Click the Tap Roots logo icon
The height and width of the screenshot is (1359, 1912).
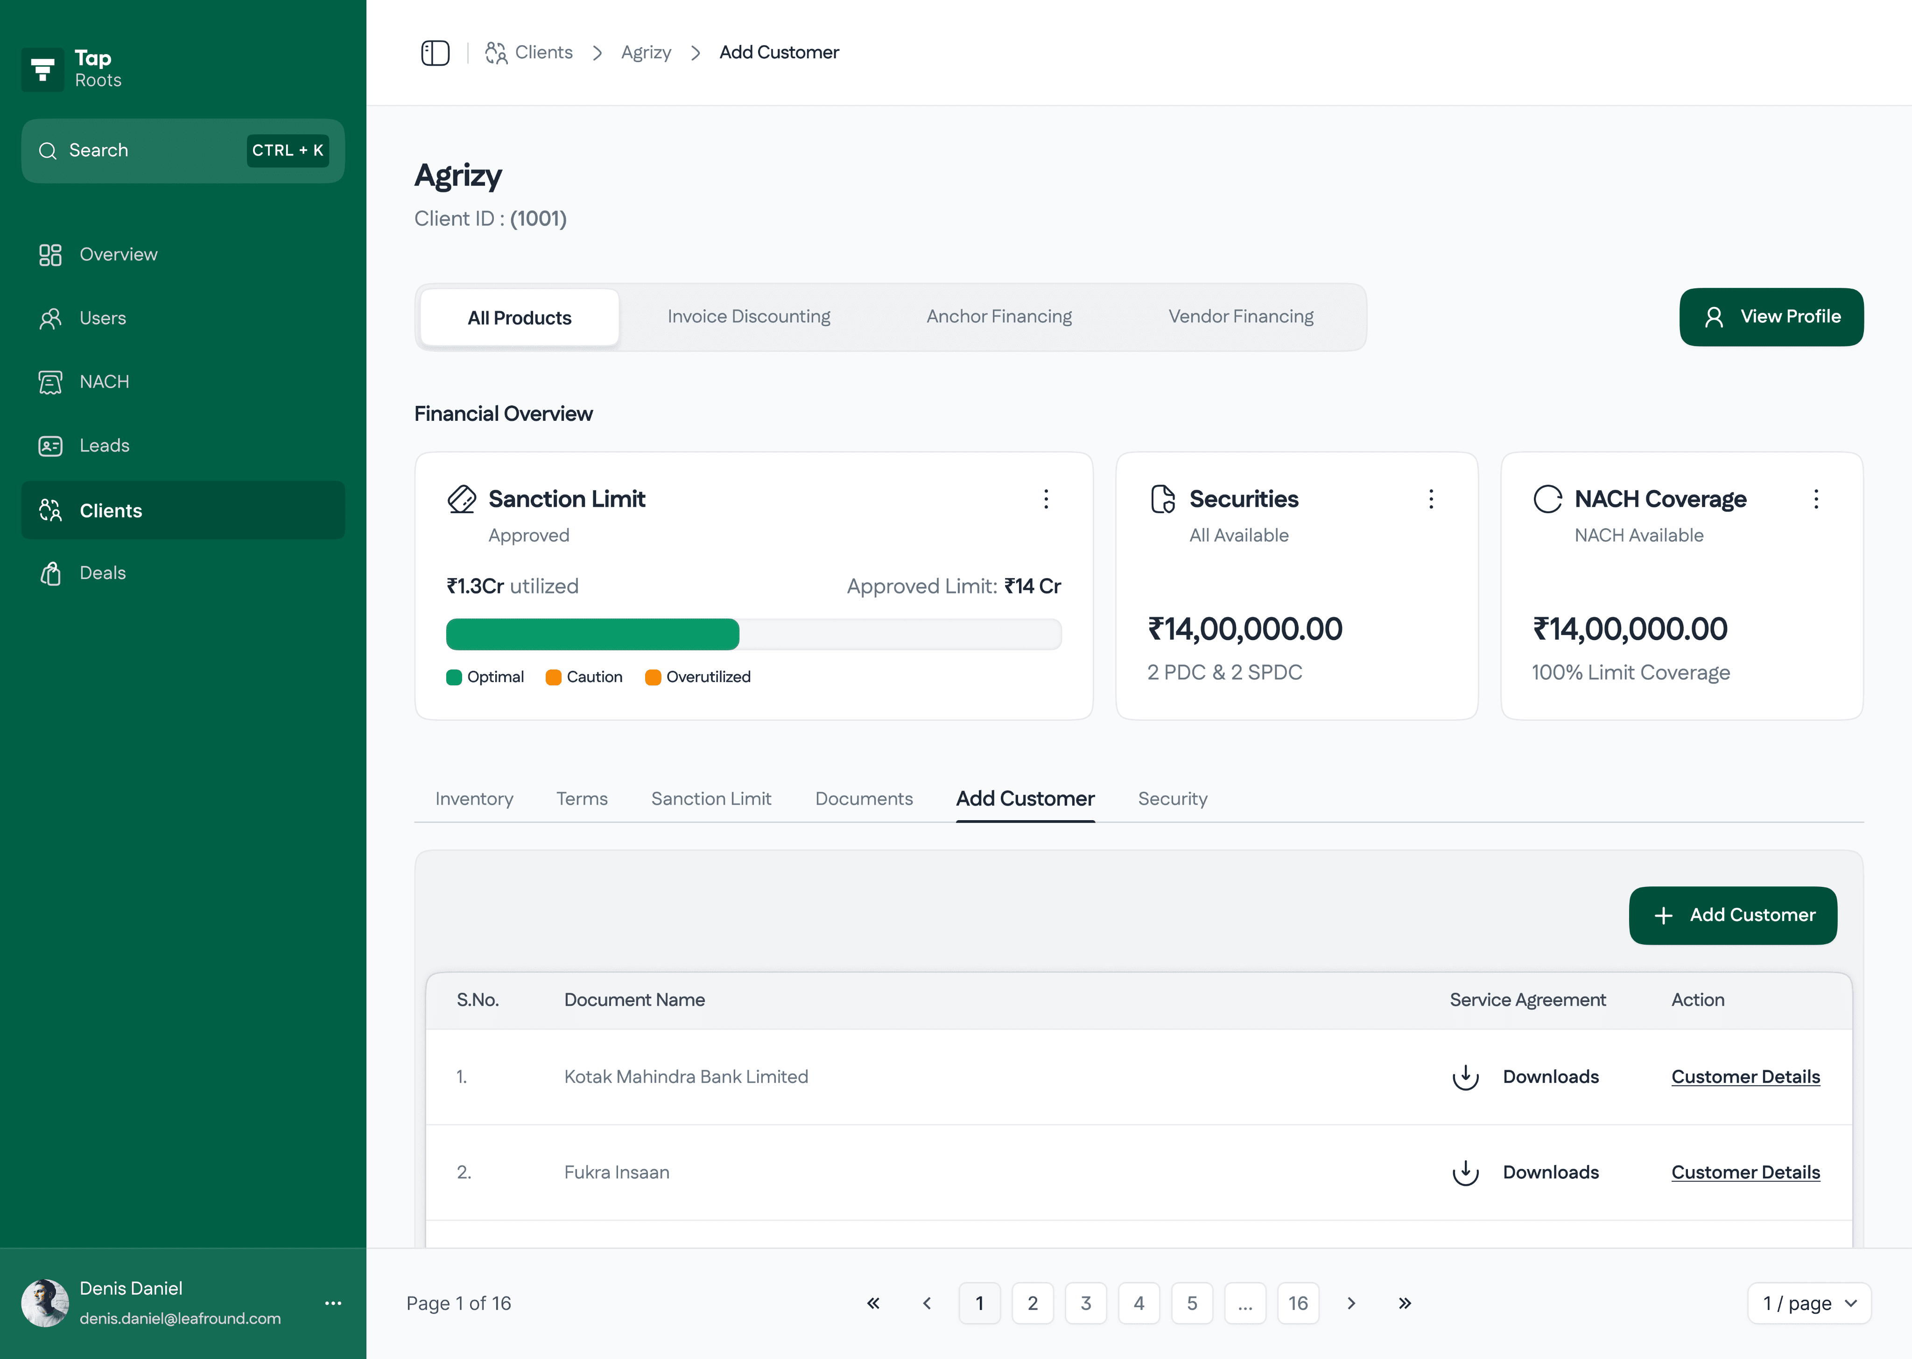[x=42, y=70]
